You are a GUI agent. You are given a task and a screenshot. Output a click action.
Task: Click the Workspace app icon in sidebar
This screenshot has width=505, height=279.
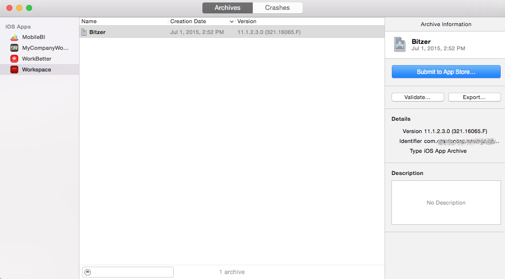tap(14, 70)
